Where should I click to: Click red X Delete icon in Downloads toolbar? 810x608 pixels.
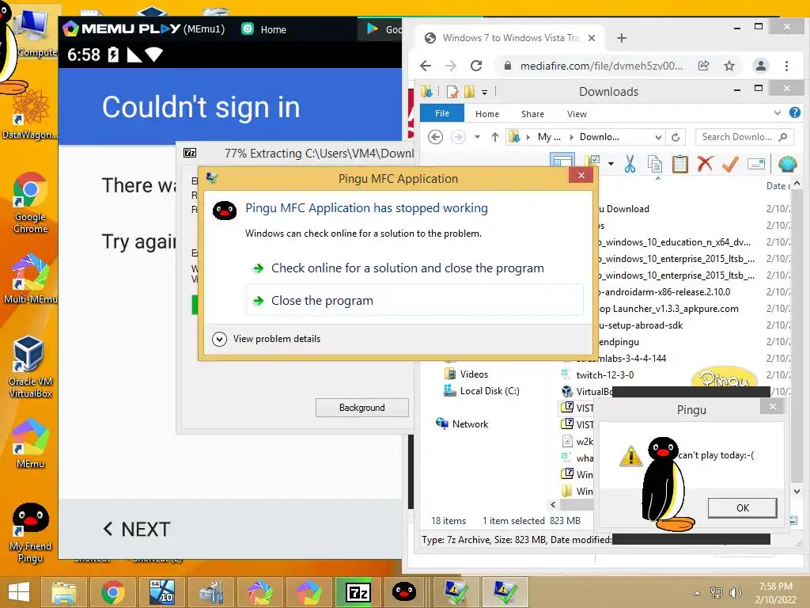[x=705, y=164]
